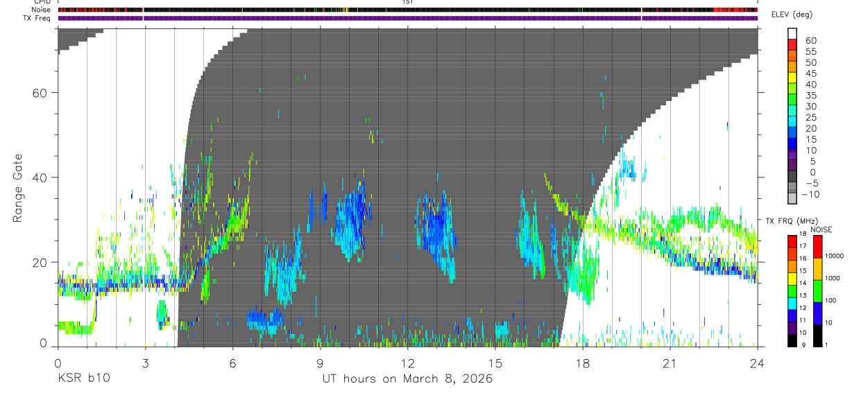Click the purple TX Freq strip above the plot
852x393 pixels.
pos(407,18)
